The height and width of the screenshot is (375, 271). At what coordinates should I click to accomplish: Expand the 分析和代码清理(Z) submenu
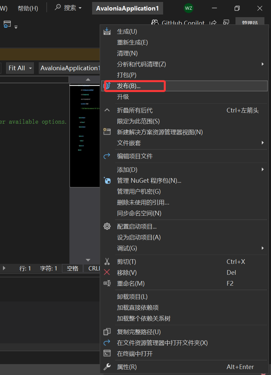pos(262,64)
